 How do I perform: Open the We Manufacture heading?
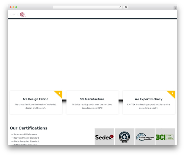click(92, 99)
